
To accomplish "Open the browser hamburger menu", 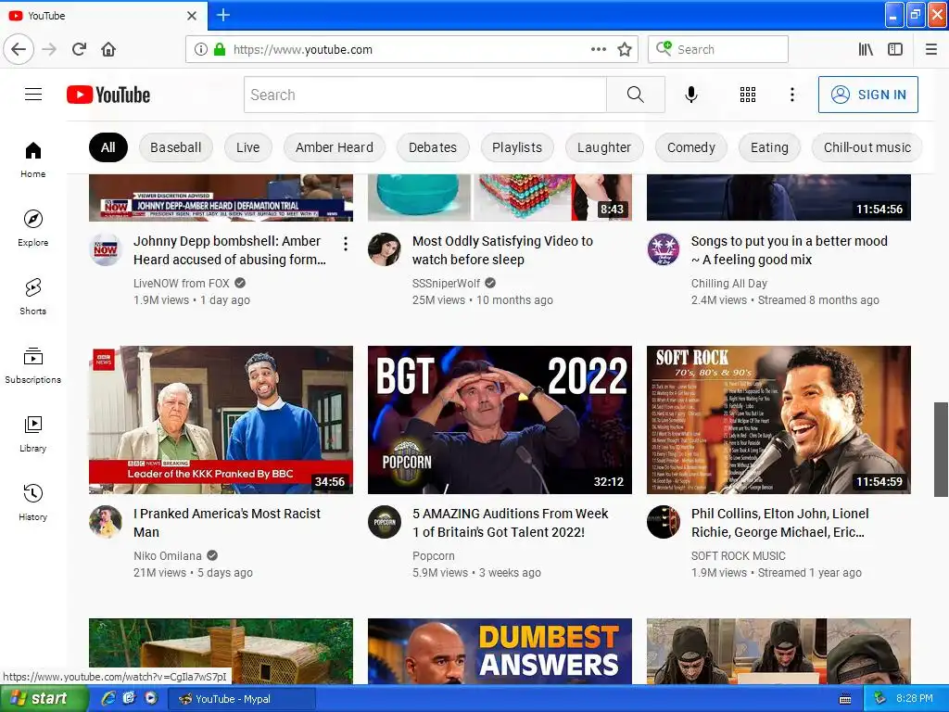I will (x=931, y=49).
